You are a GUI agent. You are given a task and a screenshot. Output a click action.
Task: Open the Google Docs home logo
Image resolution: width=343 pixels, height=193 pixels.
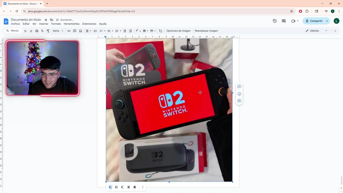(6, 21)
